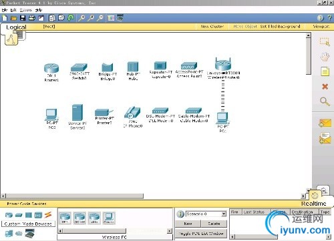The image size is (334, 241).
Task: Pick the Place Note tool
Action: click(x=325, y=71)
